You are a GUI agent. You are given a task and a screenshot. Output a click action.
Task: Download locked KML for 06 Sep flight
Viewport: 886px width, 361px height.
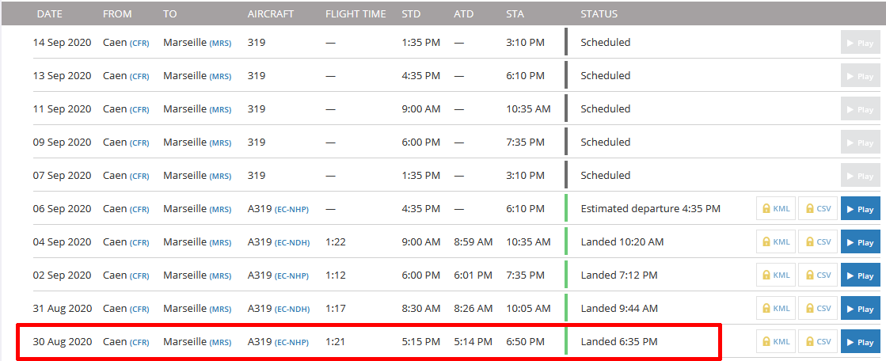click(x=777, y=208)
